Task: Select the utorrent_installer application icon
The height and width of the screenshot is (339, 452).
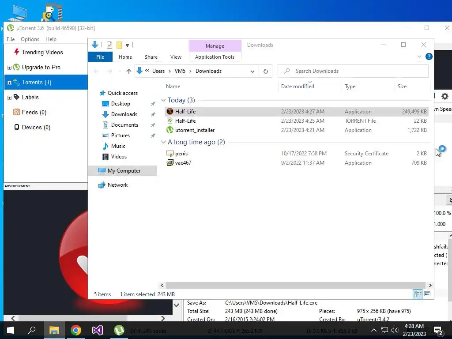Action: point(170,130)
